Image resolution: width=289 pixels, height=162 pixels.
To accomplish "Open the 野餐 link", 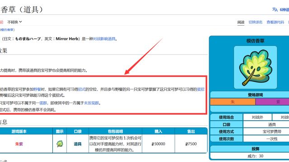I will 37,89.
